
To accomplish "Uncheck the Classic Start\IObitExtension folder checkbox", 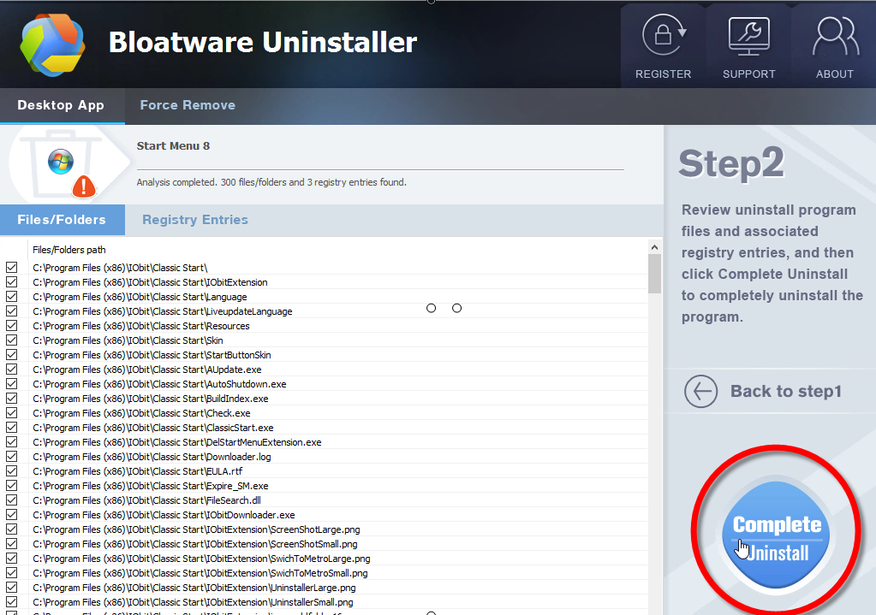I will tap(12, 281).
